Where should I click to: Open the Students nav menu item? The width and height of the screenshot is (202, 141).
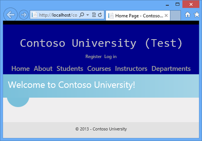70,69
